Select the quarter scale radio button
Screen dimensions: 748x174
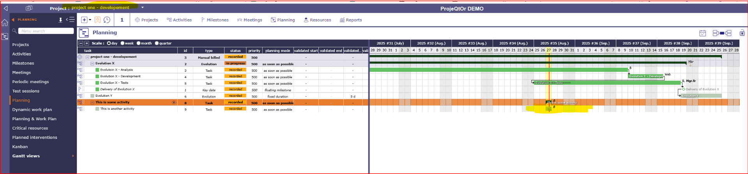[157, 43]
